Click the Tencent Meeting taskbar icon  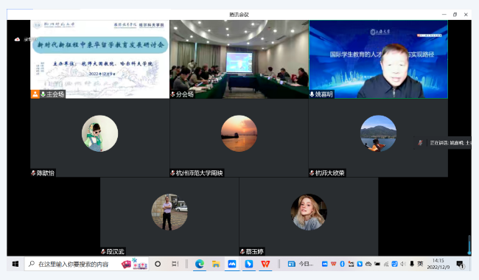coord(232,264)
